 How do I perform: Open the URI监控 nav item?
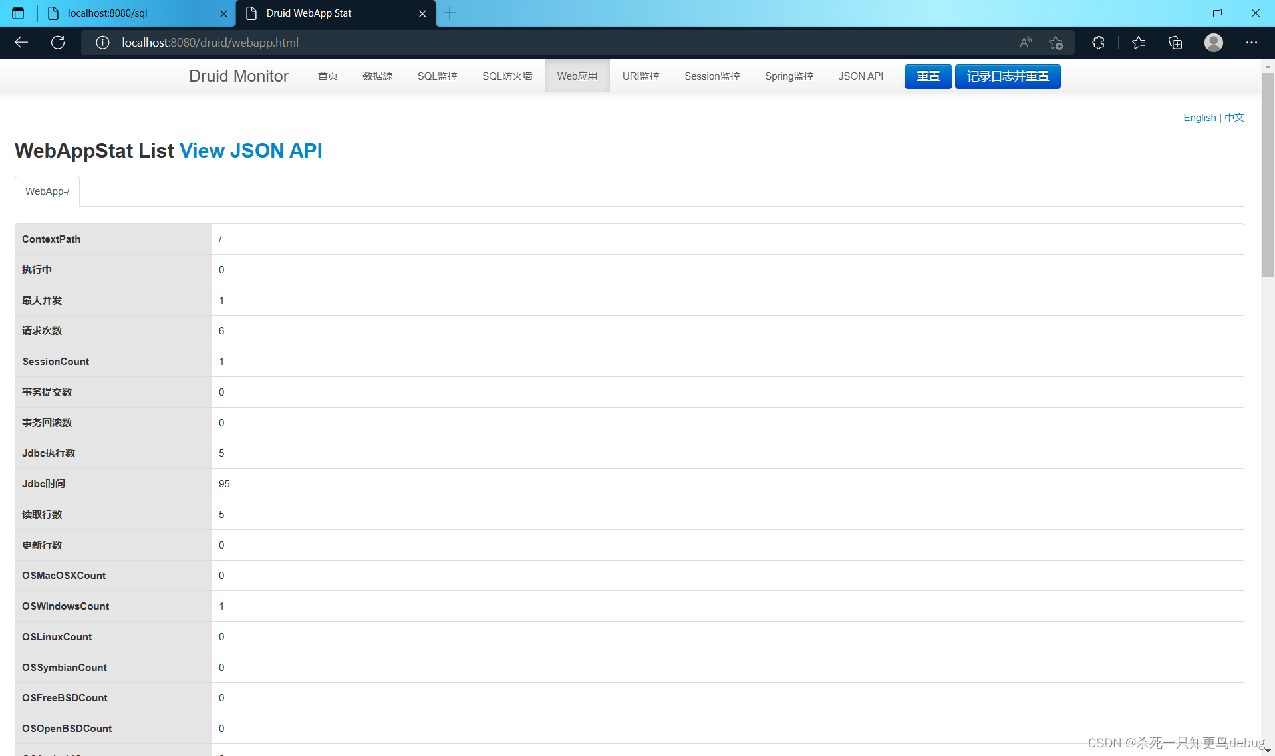pos(641,76)
